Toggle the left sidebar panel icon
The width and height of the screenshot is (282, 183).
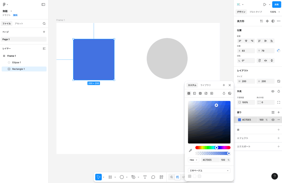(43, 4)
